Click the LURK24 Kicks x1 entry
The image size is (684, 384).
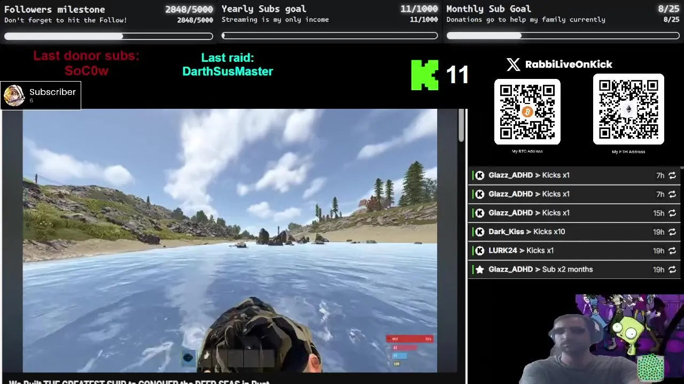575,251
